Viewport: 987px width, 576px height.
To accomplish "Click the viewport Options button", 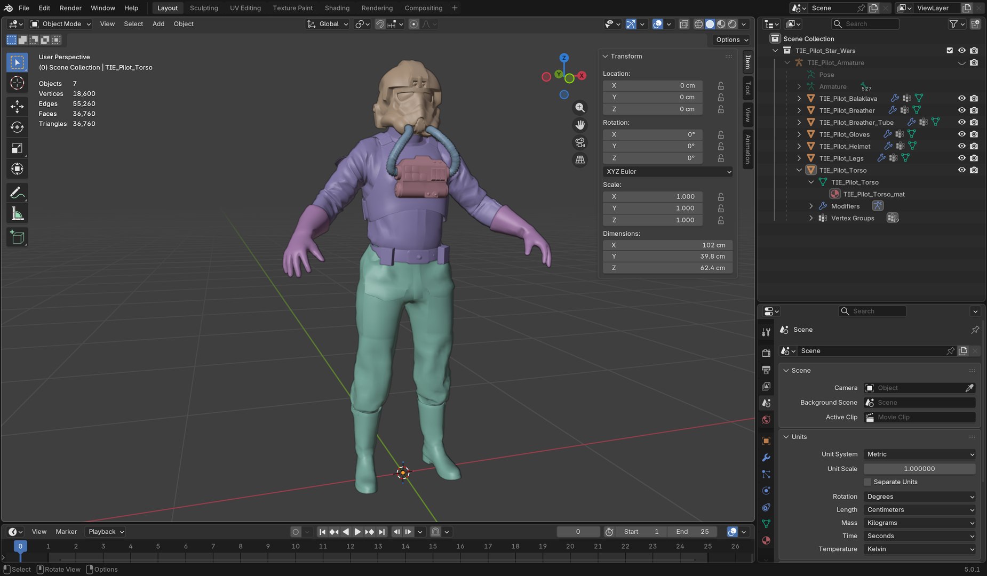I will pyautogui.click(x=732, y=40).
